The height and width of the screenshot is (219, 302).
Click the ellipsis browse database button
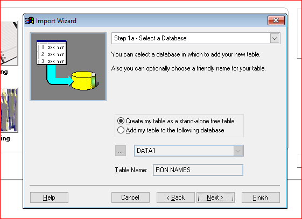coord(121,151)
